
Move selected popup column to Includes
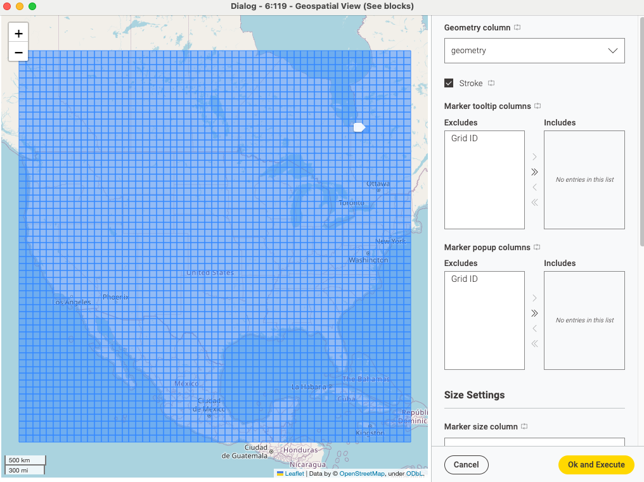tap(534, 298)
